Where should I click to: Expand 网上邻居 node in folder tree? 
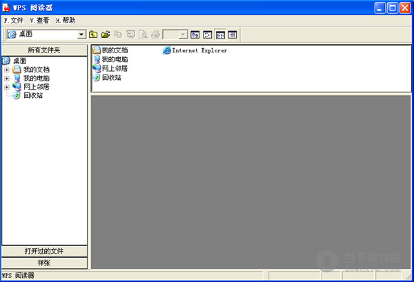(x=7, y=87)
